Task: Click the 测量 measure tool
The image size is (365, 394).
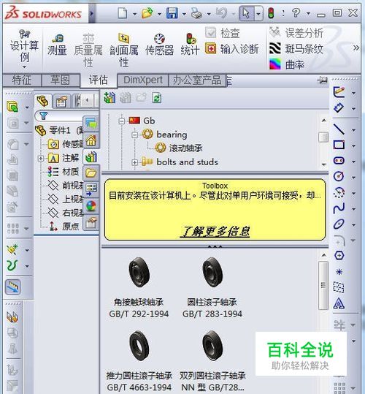Action: [x=57, y=45]
